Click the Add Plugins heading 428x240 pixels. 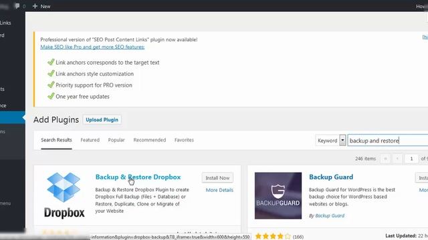pos(56,120)
